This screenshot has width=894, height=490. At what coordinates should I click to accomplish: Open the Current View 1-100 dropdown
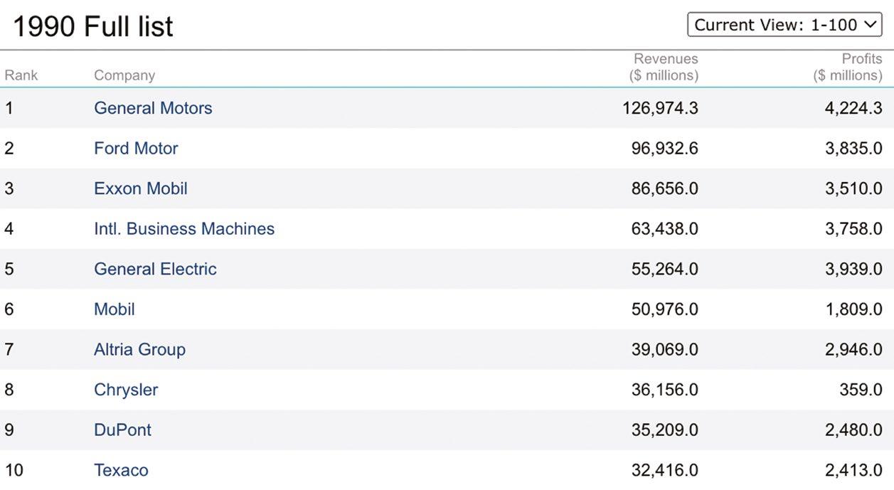coord(784,24)
